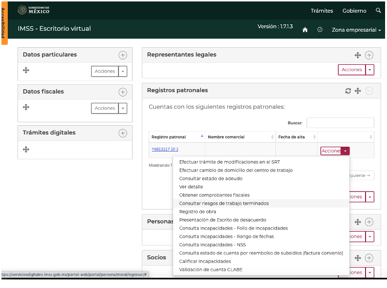Viewport: 387px width, 288px height.
Task: Click the Gobierno de México logo
Action: point(34,10)
